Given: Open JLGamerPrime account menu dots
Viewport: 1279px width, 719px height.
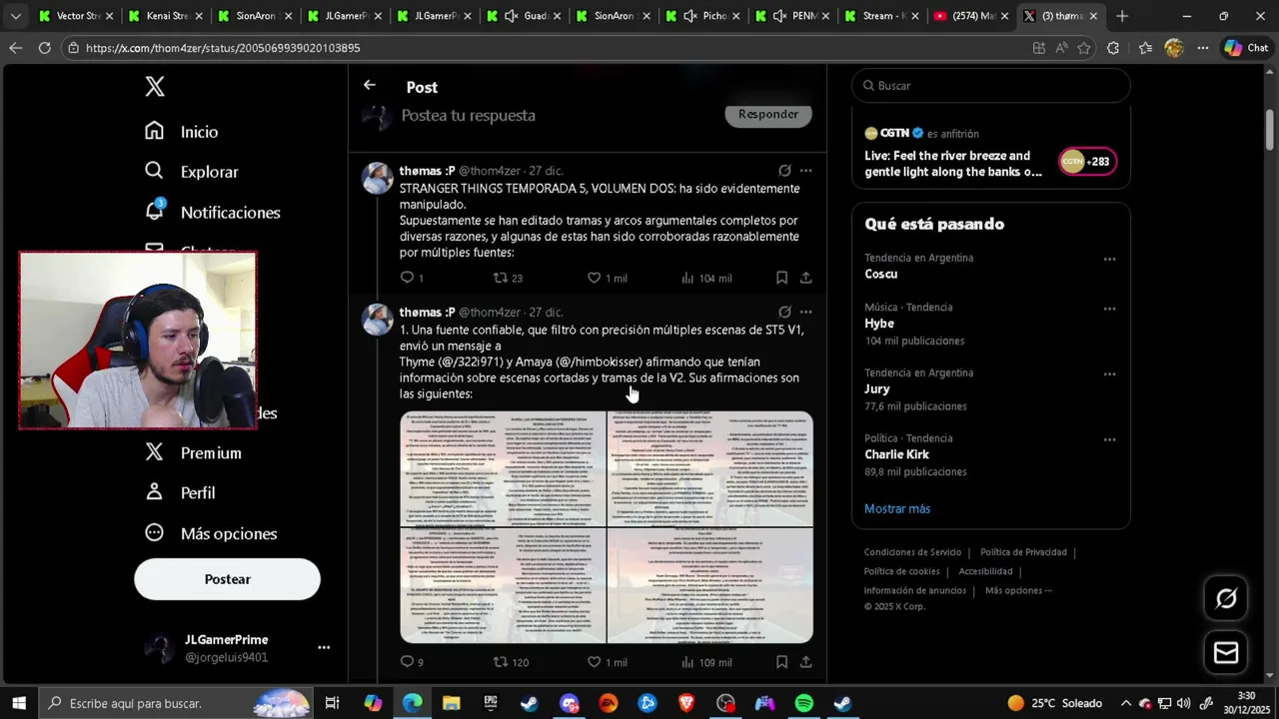Looking at the screenshot, I should click(x=324, y=647).
